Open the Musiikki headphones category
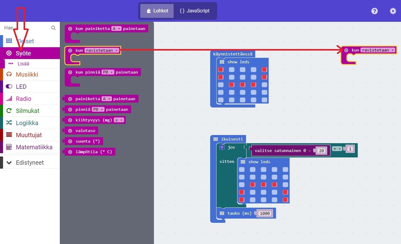401x244 pixels. tap(27, 74)
